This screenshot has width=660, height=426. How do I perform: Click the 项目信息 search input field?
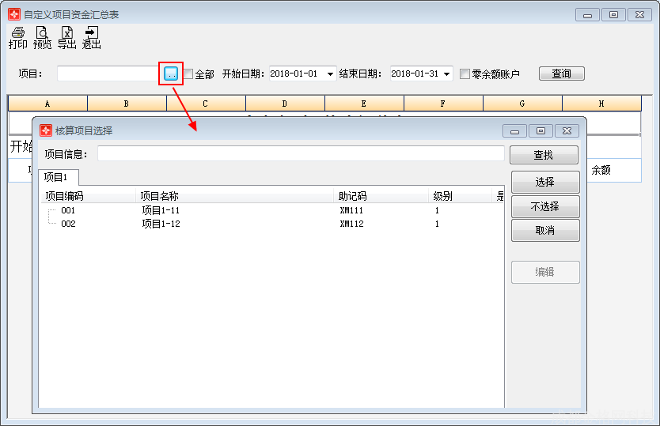[x=301, y=154]
